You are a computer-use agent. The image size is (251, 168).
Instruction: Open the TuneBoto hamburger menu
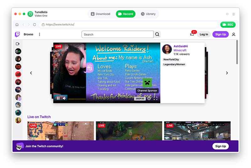coord(234,14)
